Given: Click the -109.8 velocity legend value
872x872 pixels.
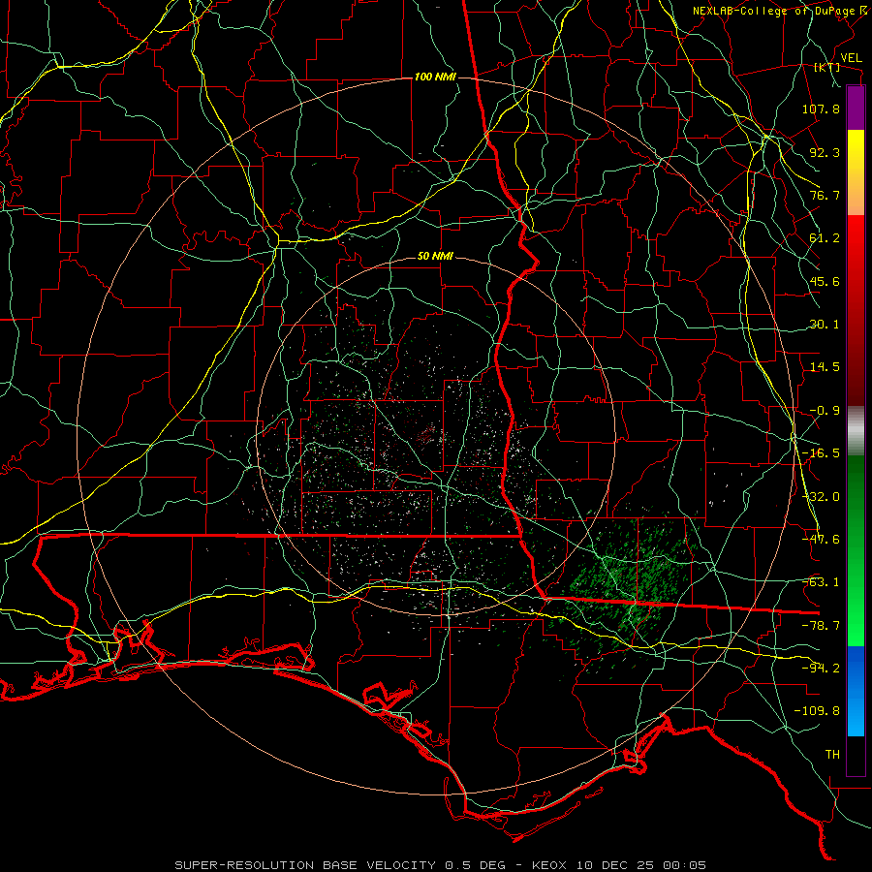Looking at the screenshot, I should [817, 711].
